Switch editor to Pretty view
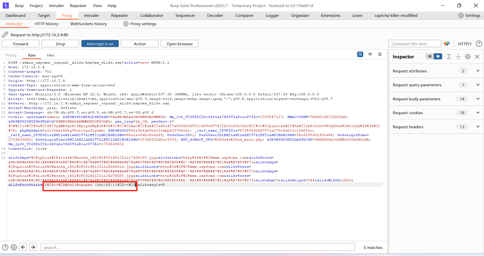This screenshot has width=484, height=256. (11, 55)
